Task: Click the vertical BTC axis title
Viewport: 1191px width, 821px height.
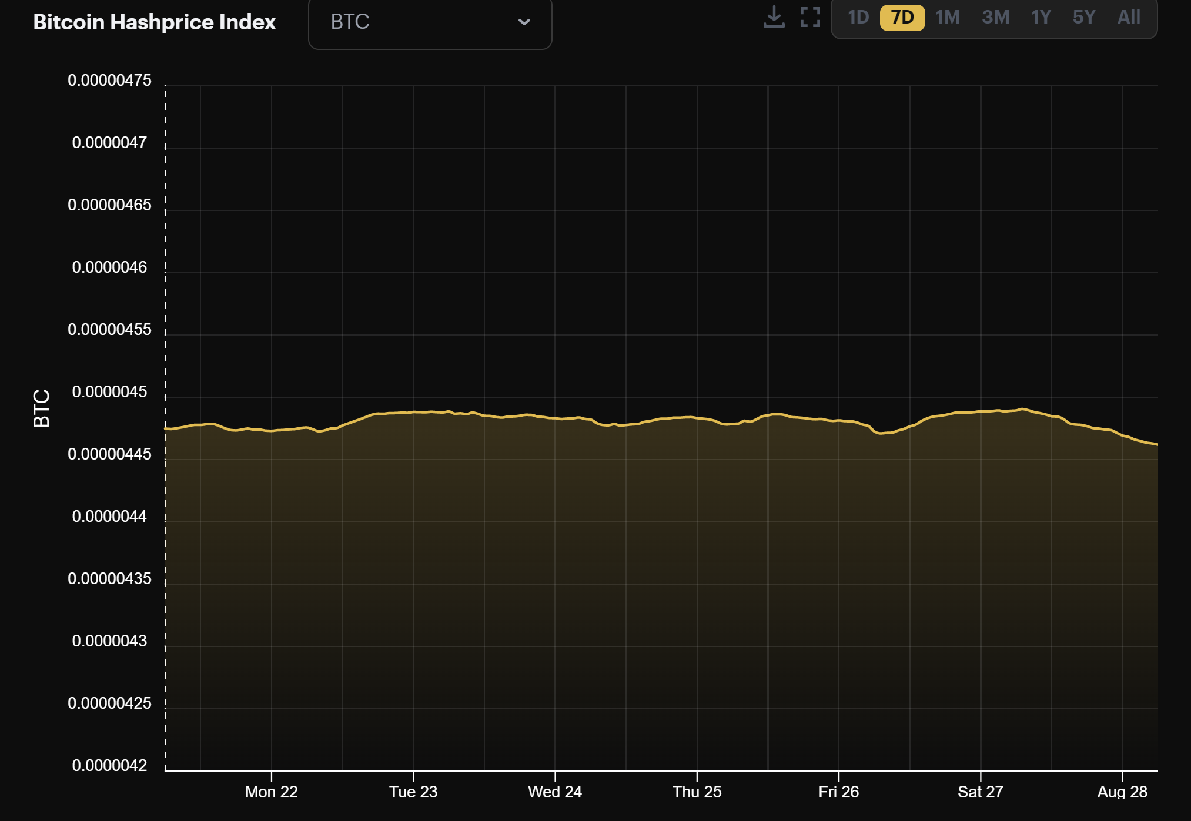Action: (42, 408)
